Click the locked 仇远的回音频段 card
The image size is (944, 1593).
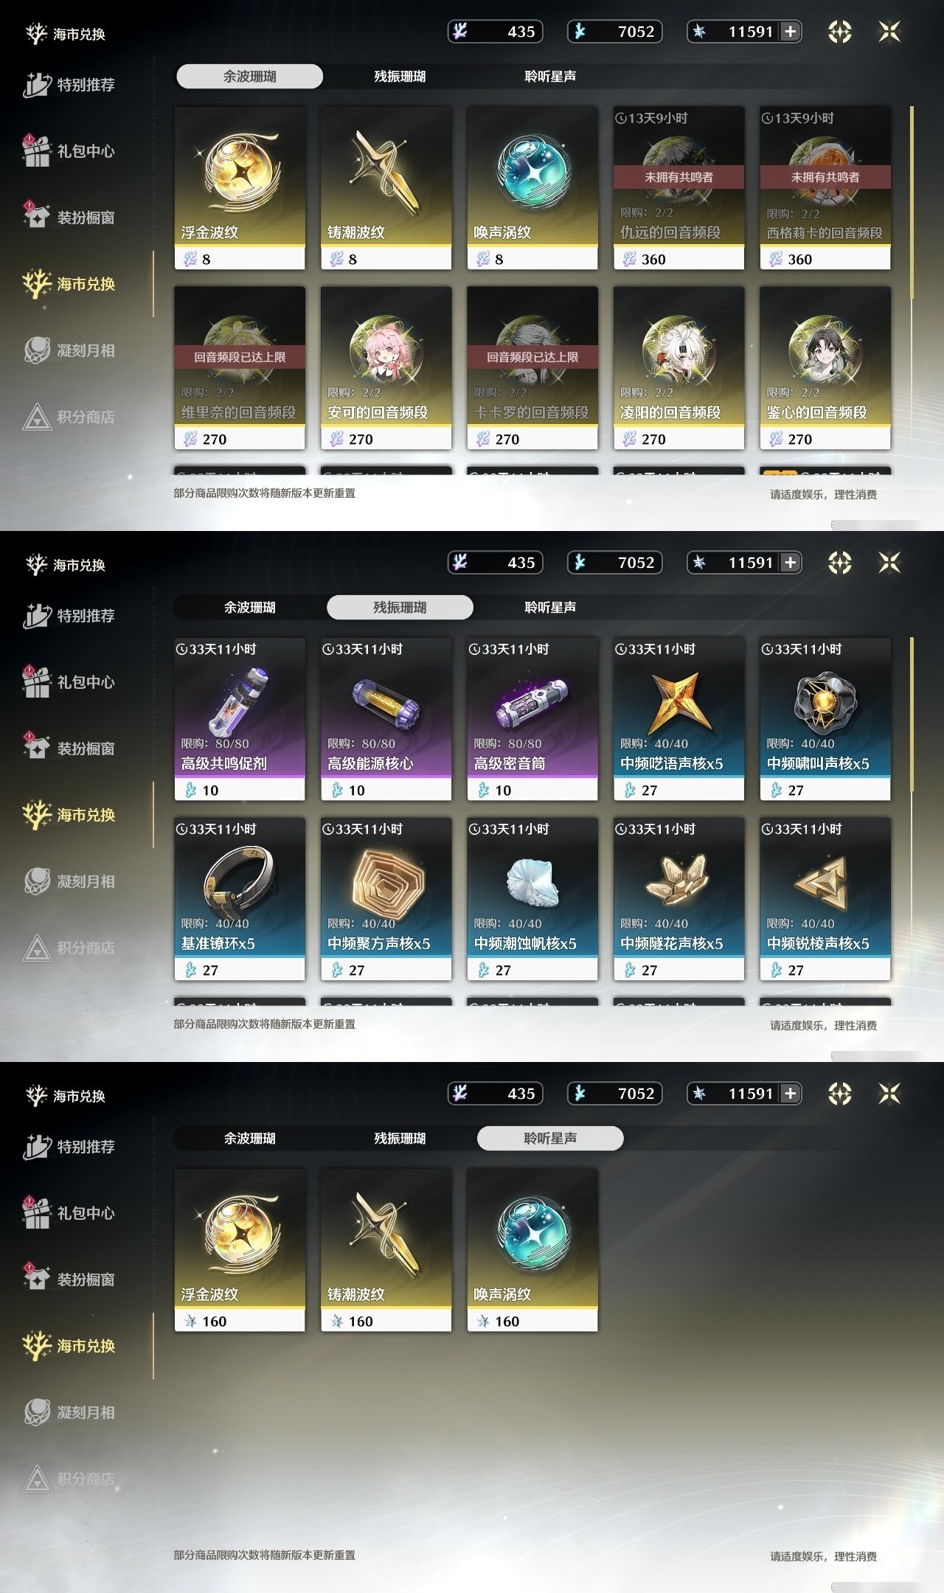(678, 188)
